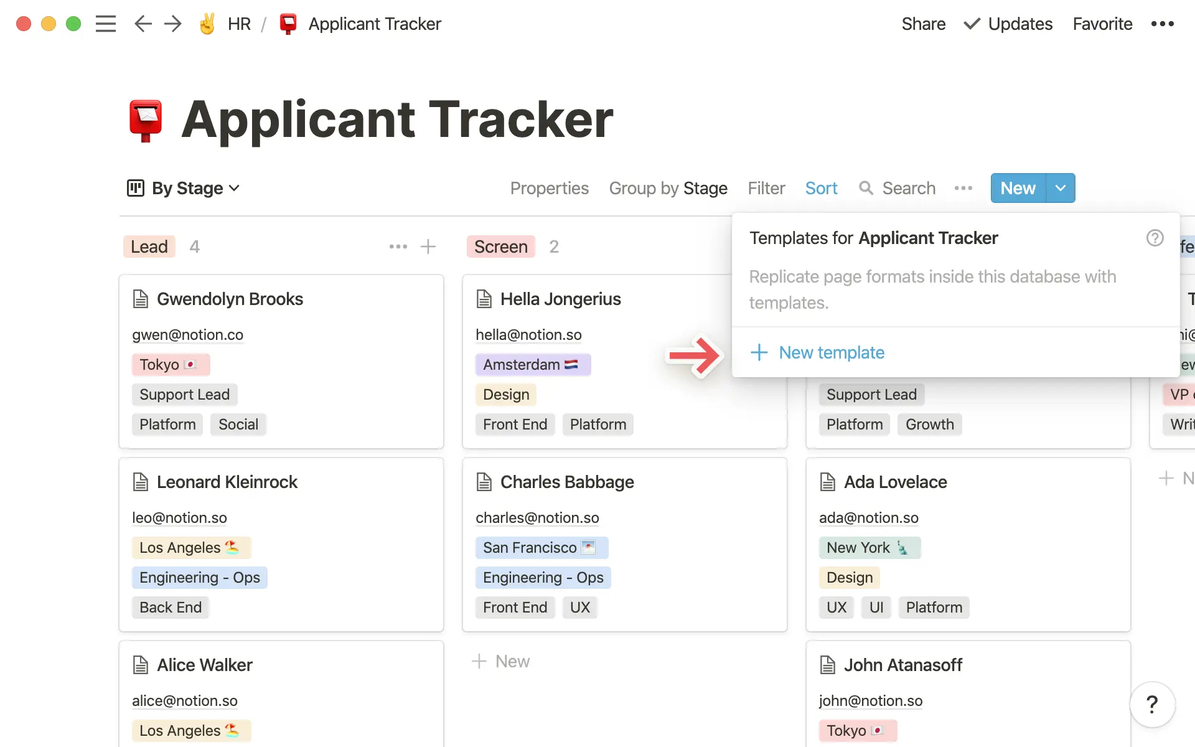Open the HR breadcrumb menu item
Screen dimensions: 1195x747
(238, 24)
